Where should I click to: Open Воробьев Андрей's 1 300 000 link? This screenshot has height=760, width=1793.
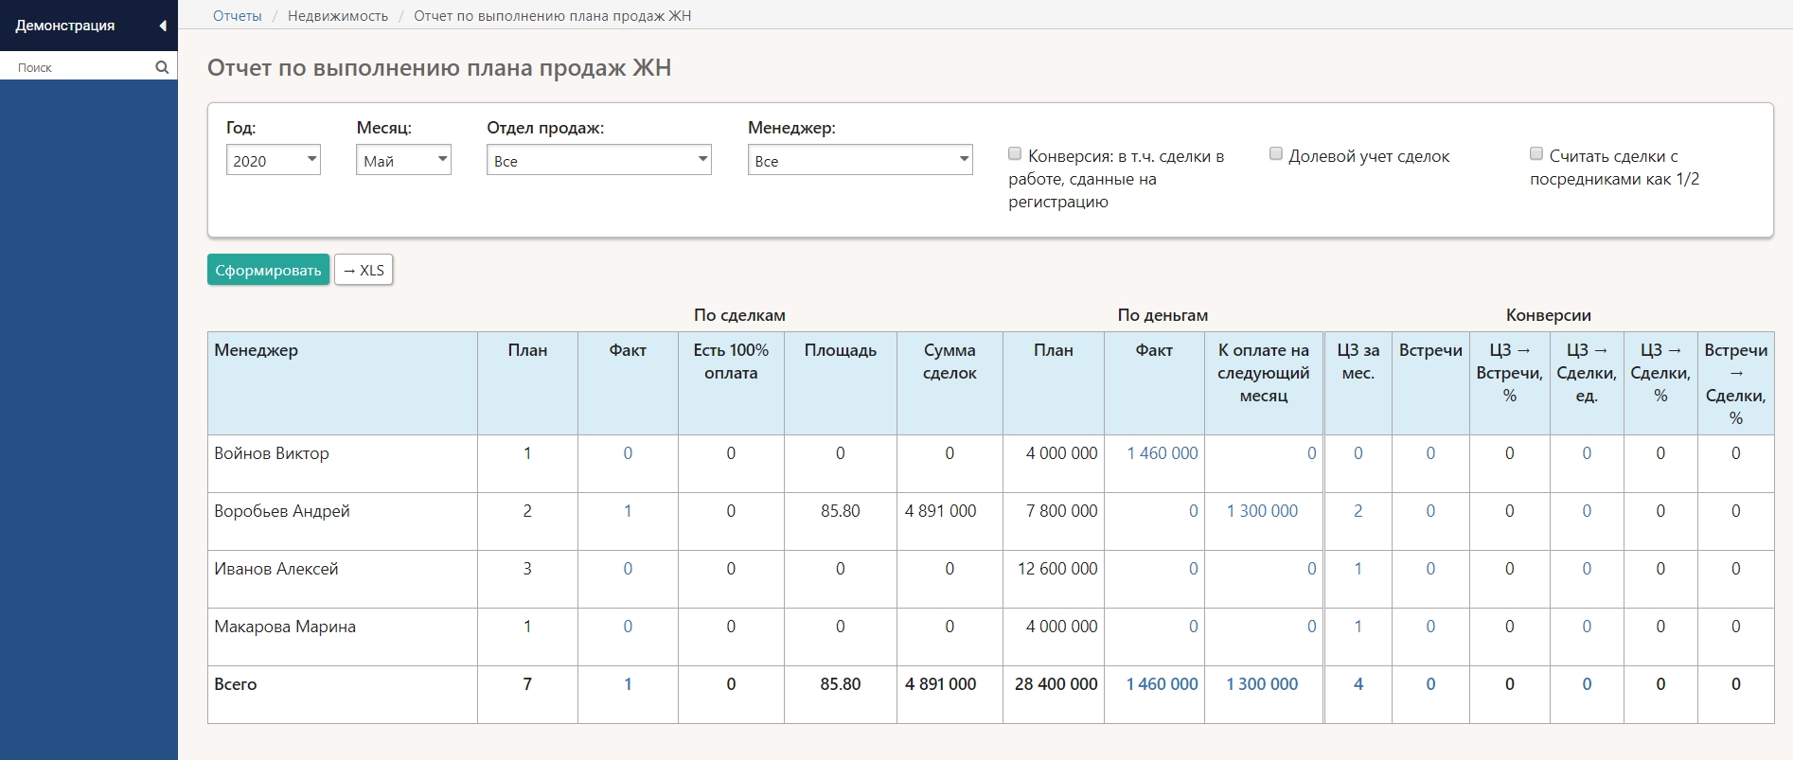coord(1262,511)
